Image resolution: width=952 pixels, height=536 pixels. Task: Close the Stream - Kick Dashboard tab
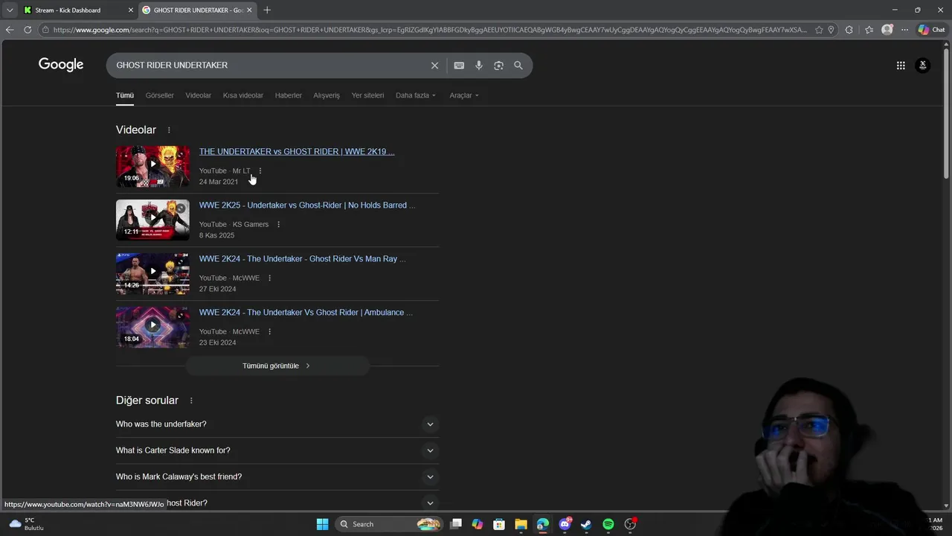tap(131, 10)
